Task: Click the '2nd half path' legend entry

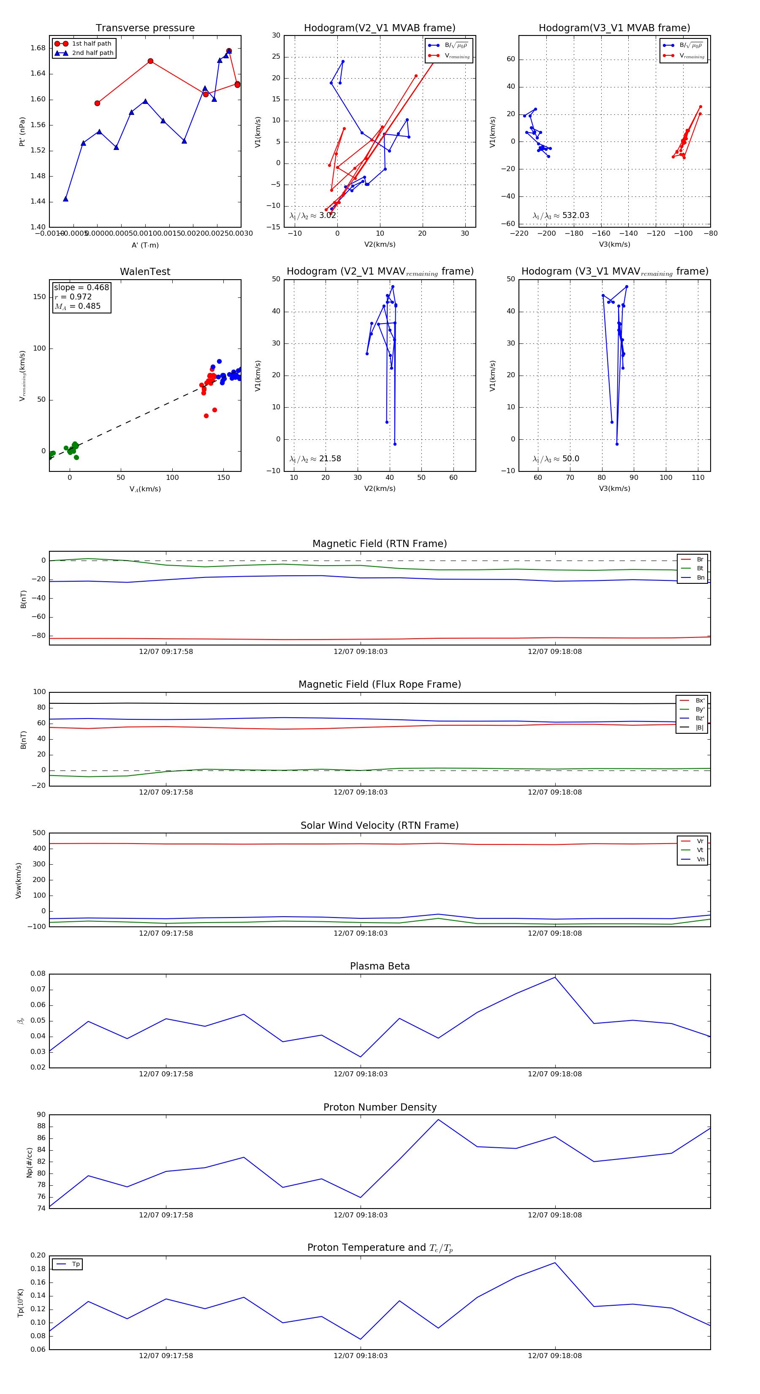Action: pyautogui.click(x=84, y=53)
